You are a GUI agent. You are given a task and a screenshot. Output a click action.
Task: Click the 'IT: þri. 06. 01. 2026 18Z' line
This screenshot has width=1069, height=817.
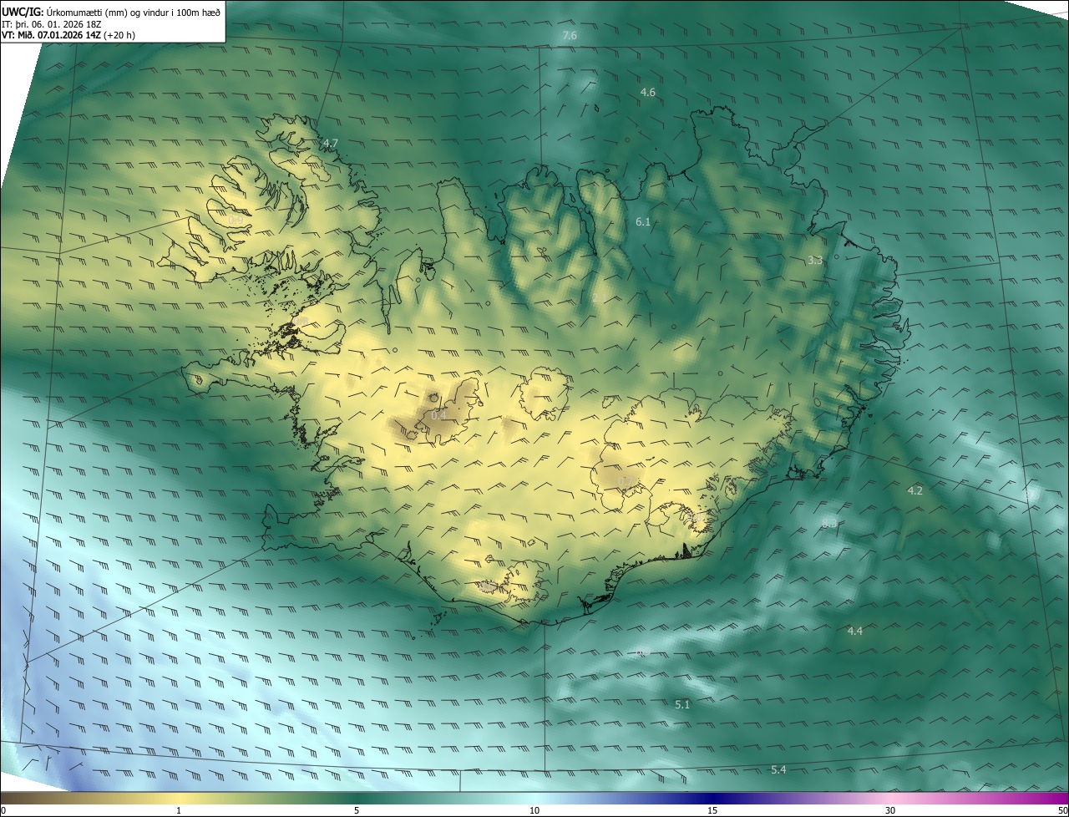pos(52,24)
